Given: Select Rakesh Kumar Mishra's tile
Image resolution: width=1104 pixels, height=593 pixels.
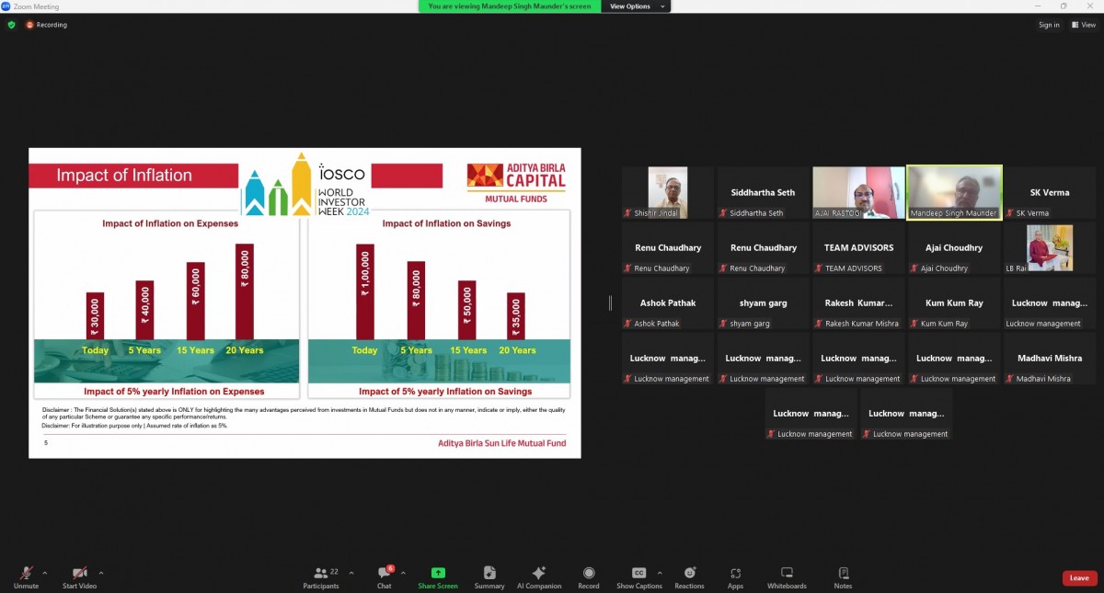Looking at the screenshot, I should pos(858,302).
